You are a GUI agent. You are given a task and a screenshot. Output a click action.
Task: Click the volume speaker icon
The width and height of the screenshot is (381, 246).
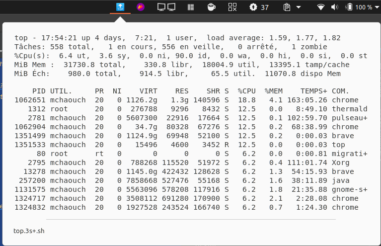point(334,7)
